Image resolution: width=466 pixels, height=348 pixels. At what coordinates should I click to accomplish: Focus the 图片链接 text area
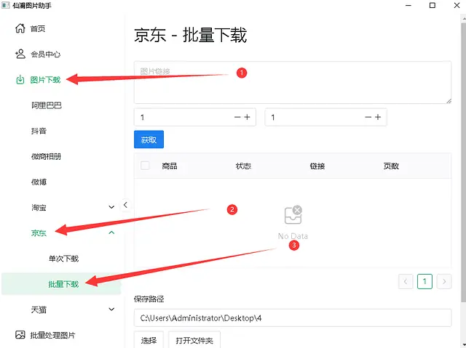point(293,82)
